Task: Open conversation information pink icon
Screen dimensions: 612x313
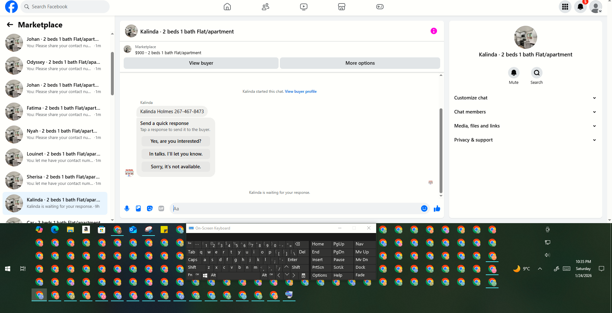Action: 434,31
